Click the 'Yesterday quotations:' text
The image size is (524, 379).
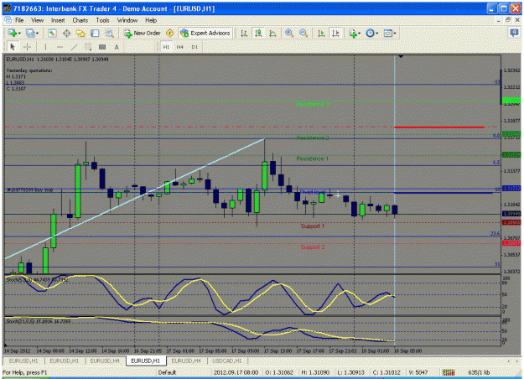29,70
